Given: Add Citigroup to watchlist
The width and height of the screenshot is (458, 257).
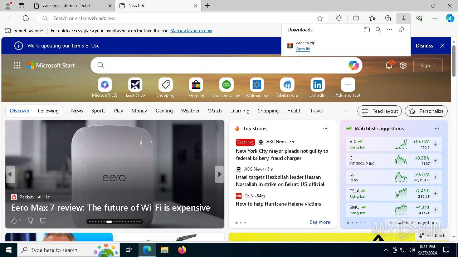Looking at the screenshot, I should [x=435, y=161].
